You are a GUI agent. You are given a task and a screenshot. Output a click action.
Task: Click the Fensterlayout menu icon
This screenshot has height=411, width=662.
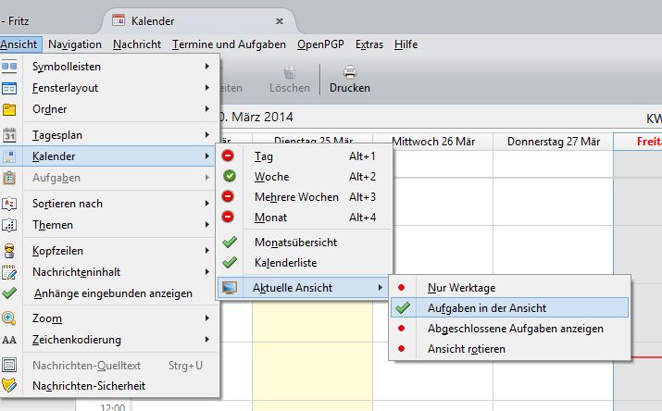(x=9, y=88)
